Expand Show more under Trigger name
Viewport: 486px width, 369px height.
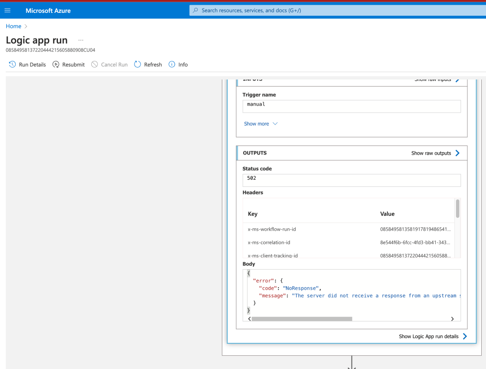(x=257, y=124)
